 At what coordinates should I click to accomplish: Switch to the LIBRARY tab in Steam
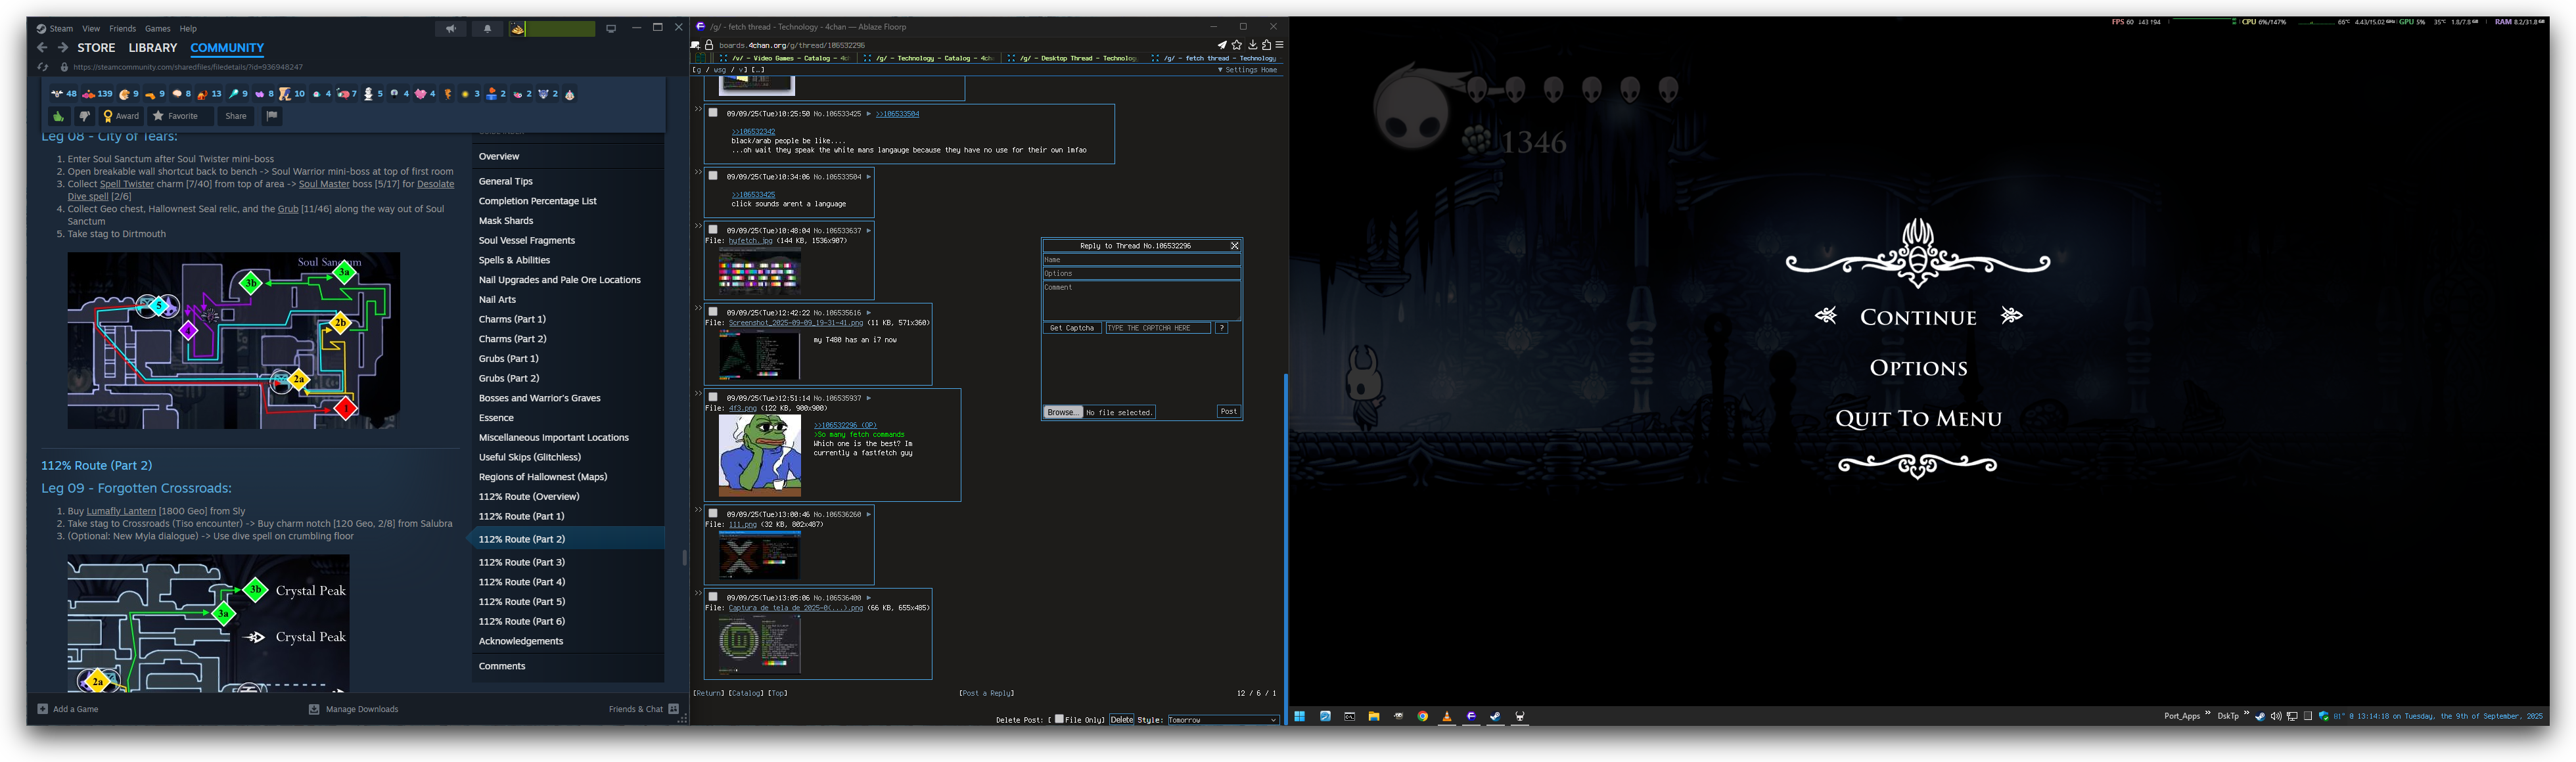coord(152,48)
